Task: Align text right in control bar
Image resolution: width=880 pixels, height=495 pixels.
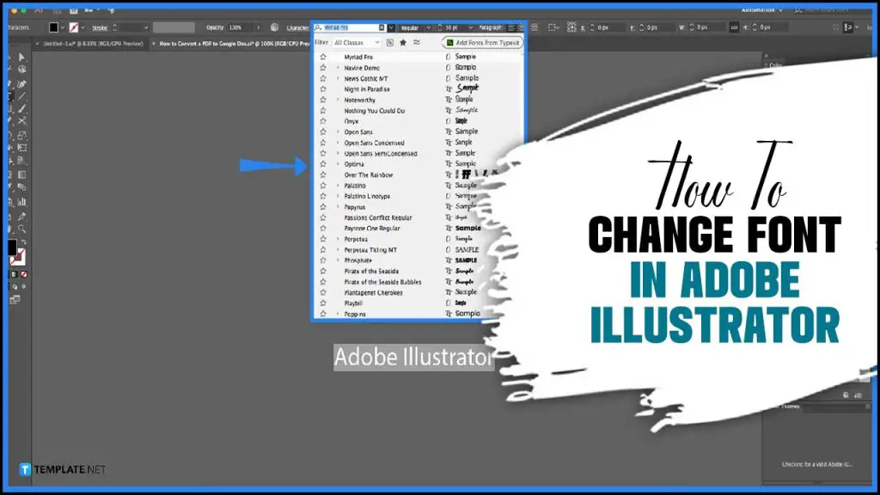Action: point(534,27)
